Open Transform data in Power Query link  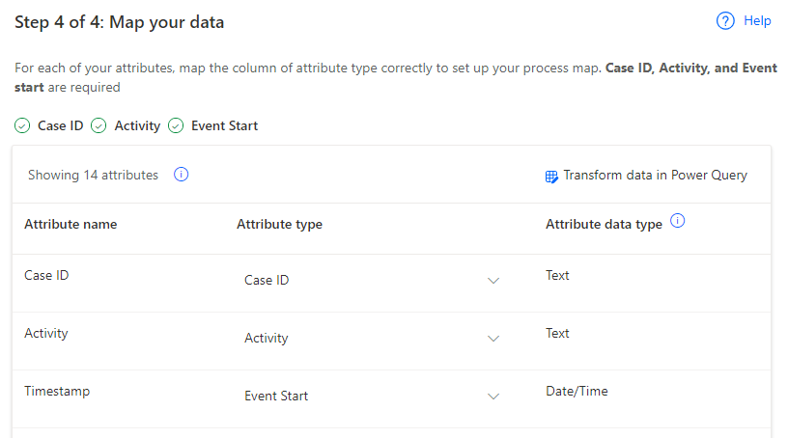click(655, 176)
